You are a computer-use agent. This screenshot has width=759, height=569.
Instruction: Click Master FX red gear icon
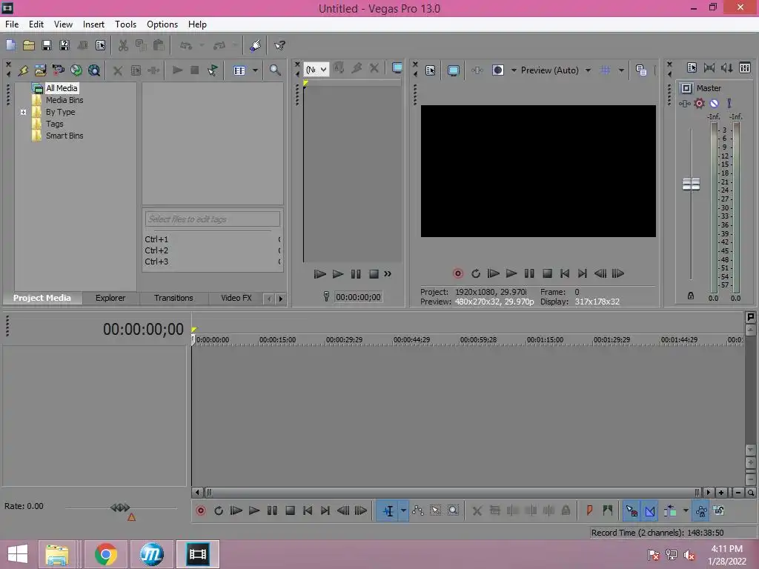click(699, 103)
